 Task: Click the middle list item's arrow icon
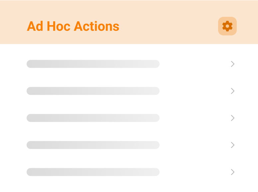point(233,118)
